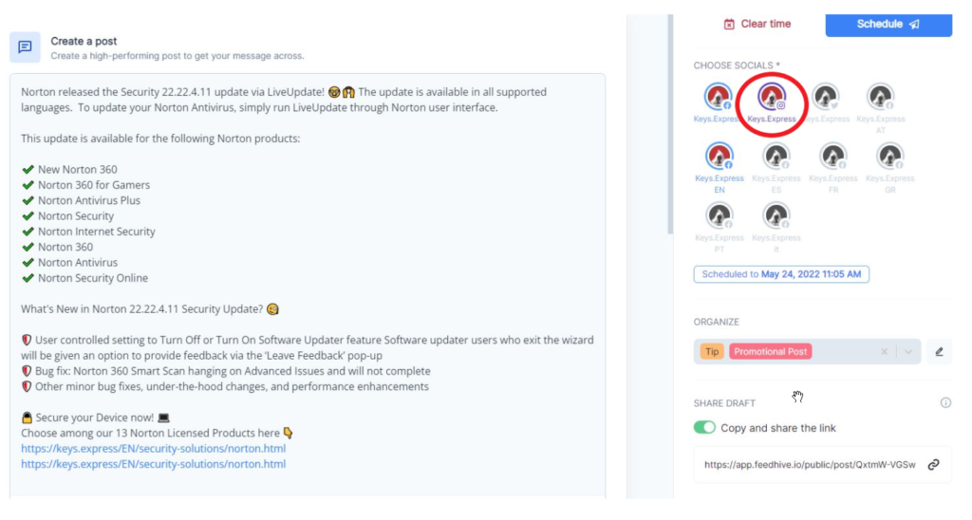Click the Share Draft info icon
This screenshot has height=520, width=972.
point(945,402)
